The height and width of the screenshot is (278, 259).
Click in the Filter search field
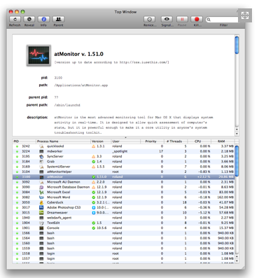click(222, 20)
